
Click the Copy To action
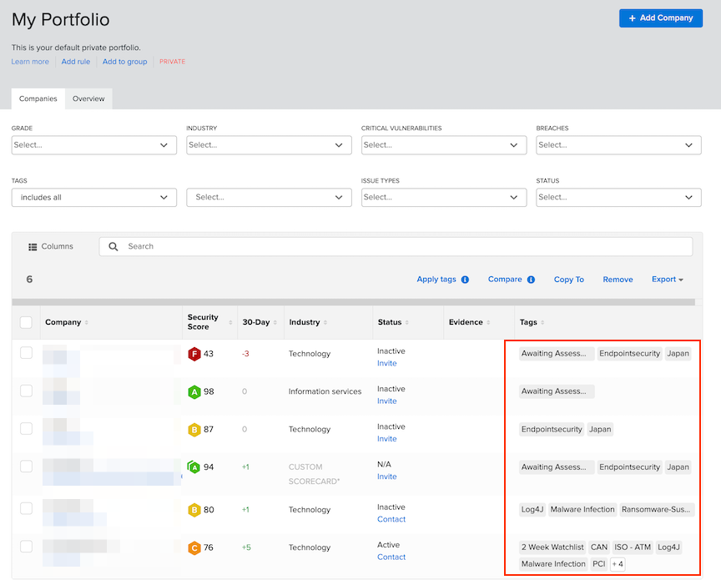(569, 280)
